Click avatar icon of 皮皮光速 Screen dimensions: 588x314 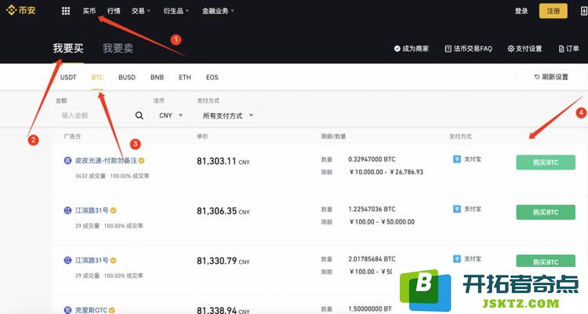pos(67,160)
